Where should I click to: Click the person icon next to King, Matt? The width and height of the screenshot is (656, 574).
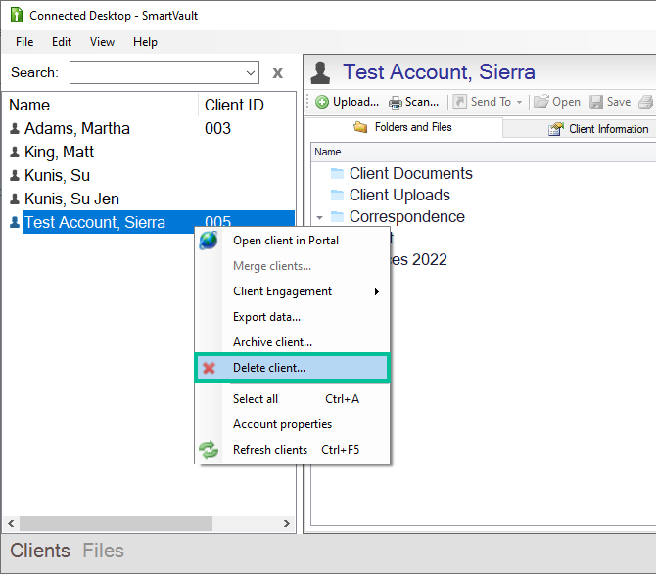[15, 152]
